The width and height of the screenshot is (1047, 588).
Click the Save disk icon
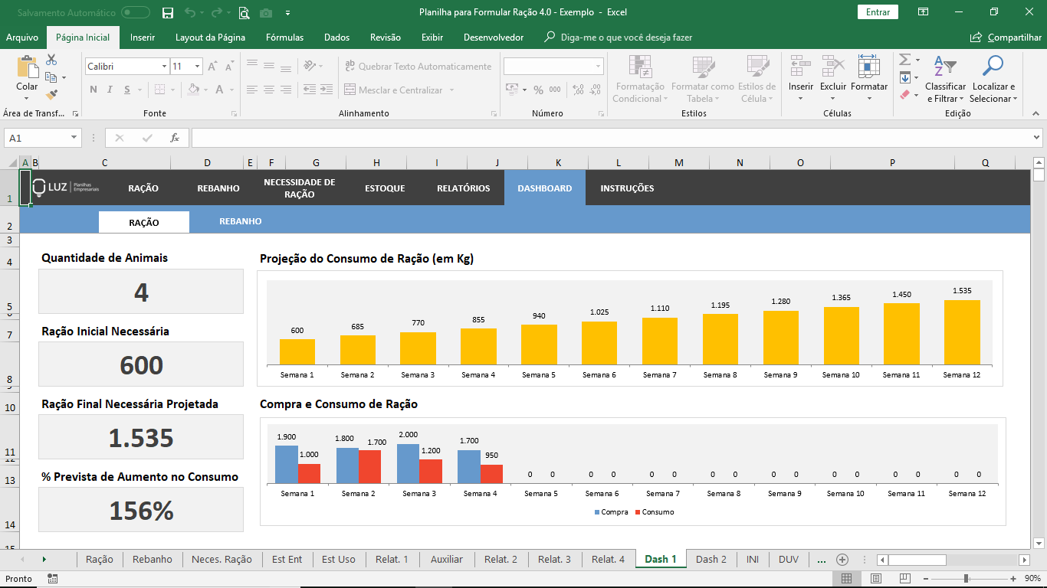coord(168,12)
